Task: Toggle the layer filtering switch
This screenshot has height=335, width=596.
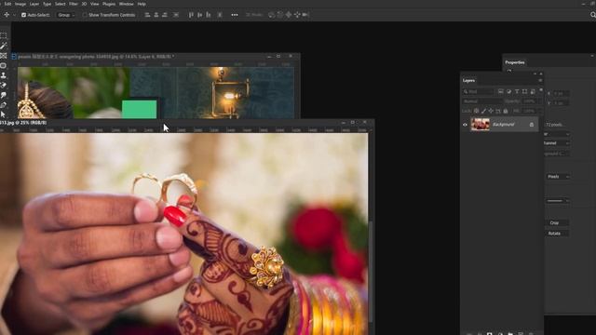Action: 541,90
